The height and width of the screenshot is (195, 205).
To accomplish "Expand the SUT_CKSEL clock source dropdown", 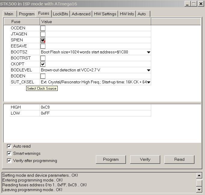I will click(x=149, y=82).
